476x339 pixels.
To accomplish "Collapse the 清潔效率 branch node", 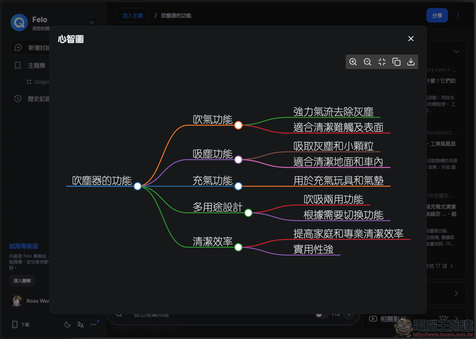I will (238, 247).
